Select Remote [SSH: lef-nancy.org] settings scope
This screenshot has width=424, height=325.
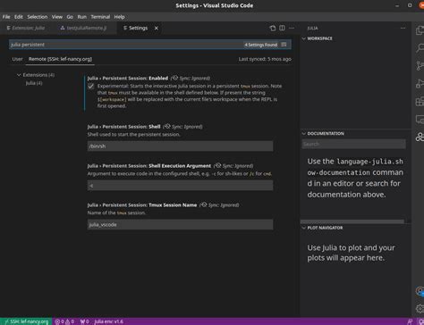tap(60, 59)
